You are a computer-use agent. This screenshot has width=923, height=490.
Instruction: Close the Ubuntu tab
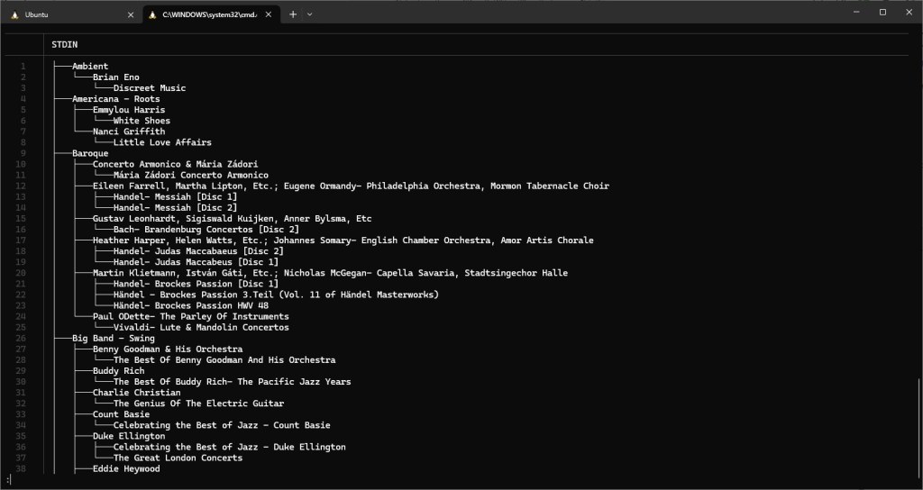pyautogui.click(x=131, y=14)
